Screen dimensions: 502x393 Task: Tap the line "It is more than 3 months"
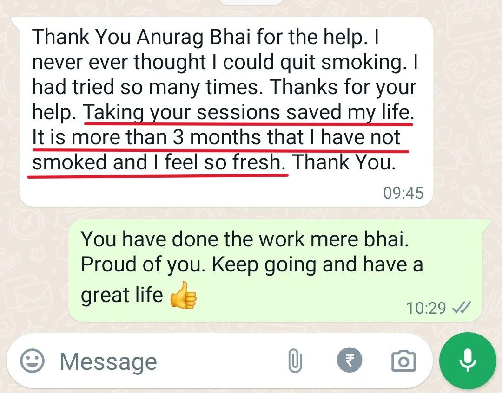(x=217, y=137)
